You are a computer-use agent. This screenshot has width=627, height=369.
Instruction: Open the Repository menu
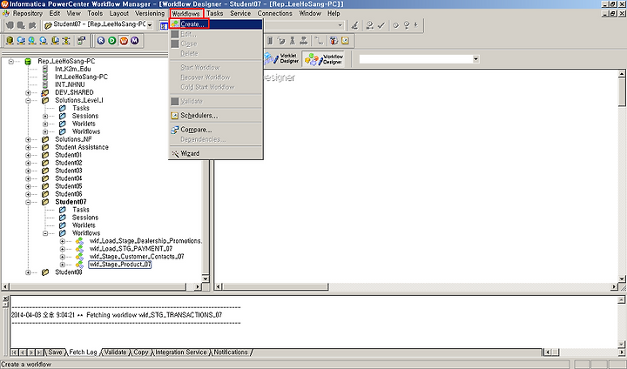27,13
